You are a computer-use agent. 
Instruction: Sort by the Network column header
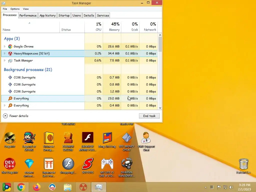pos(148,27)
